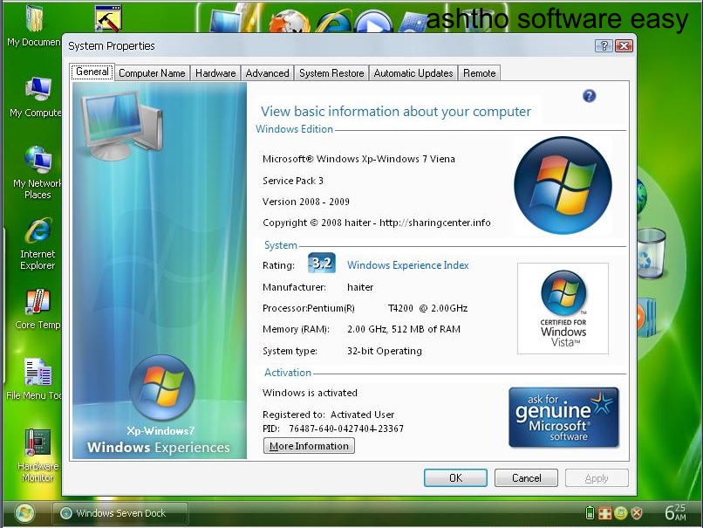The height and width of the screenshot is (528, 703).
Task: Click the genuine Microsoft software badge
Action: point(563,418)
